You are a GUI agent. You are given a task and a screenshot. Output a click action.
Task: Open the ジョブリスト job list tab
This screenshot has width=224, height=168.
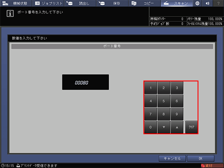48,3
